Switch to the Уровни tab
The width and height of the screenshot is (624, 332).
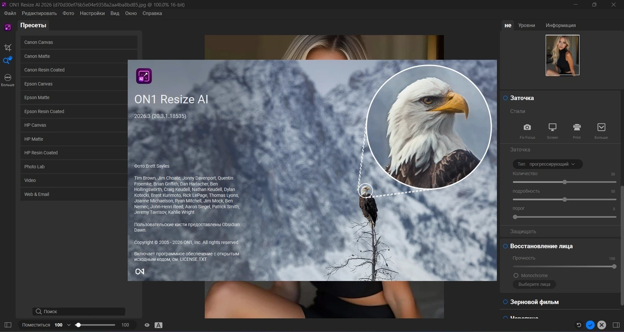tap(526, 25)
